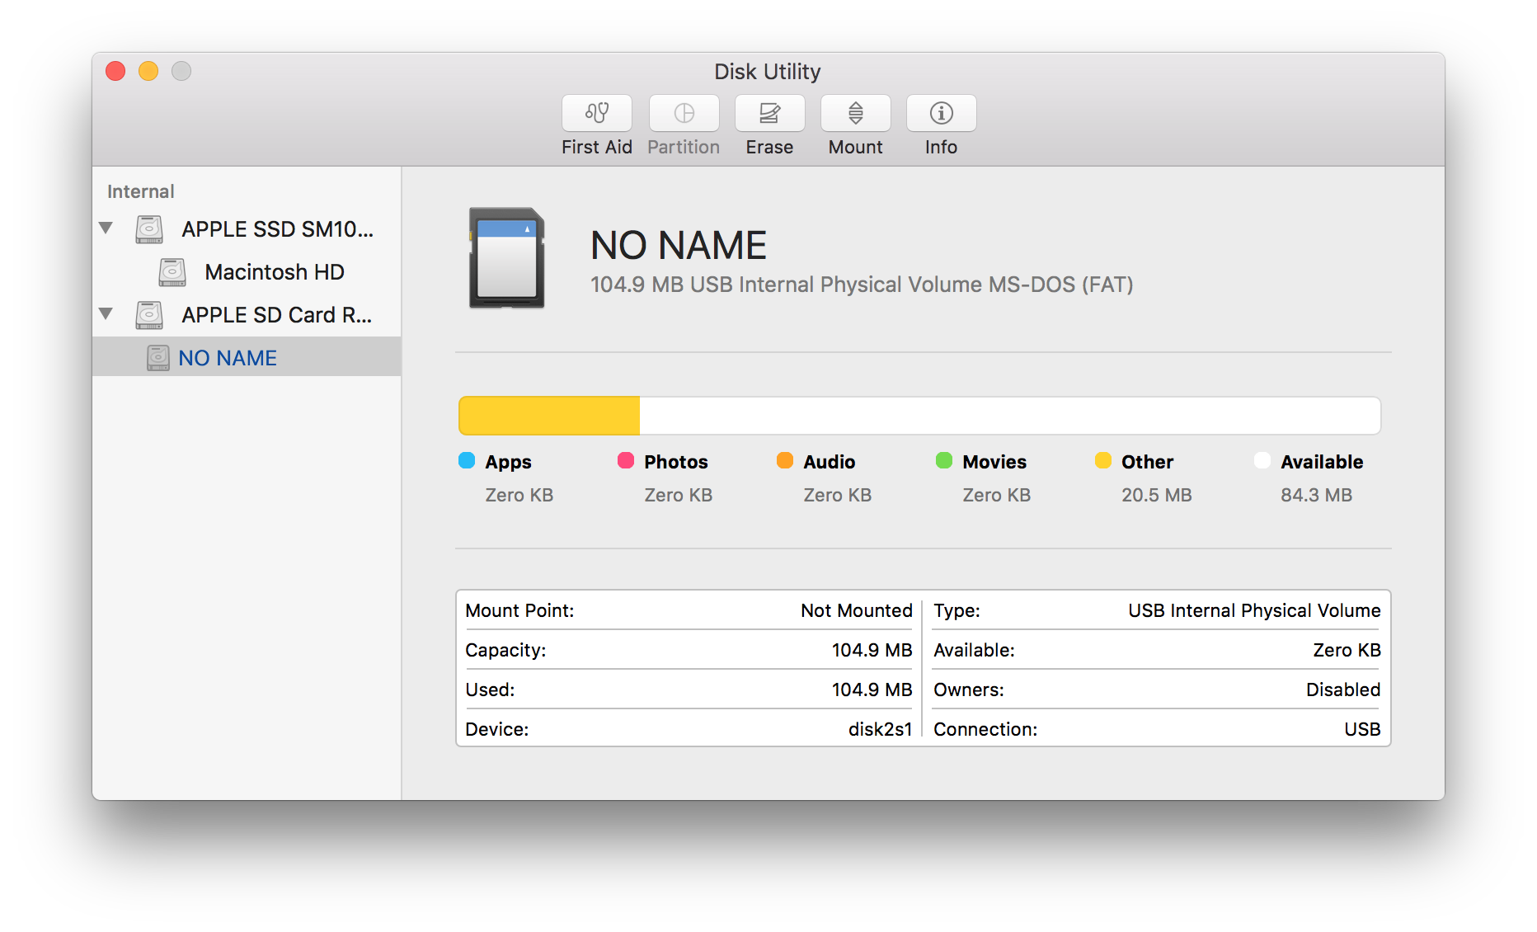
Task: Click the pink Photos legend dot
Action: (x=626, y=460)
